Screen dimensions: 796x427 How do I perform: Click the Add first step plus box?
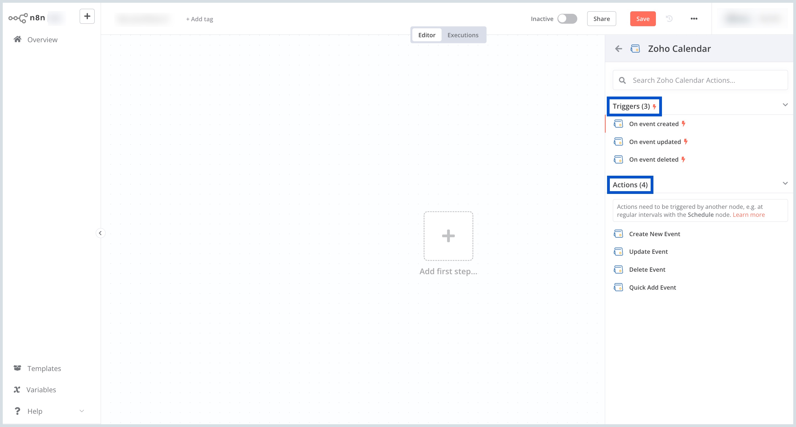click(448, 236)
